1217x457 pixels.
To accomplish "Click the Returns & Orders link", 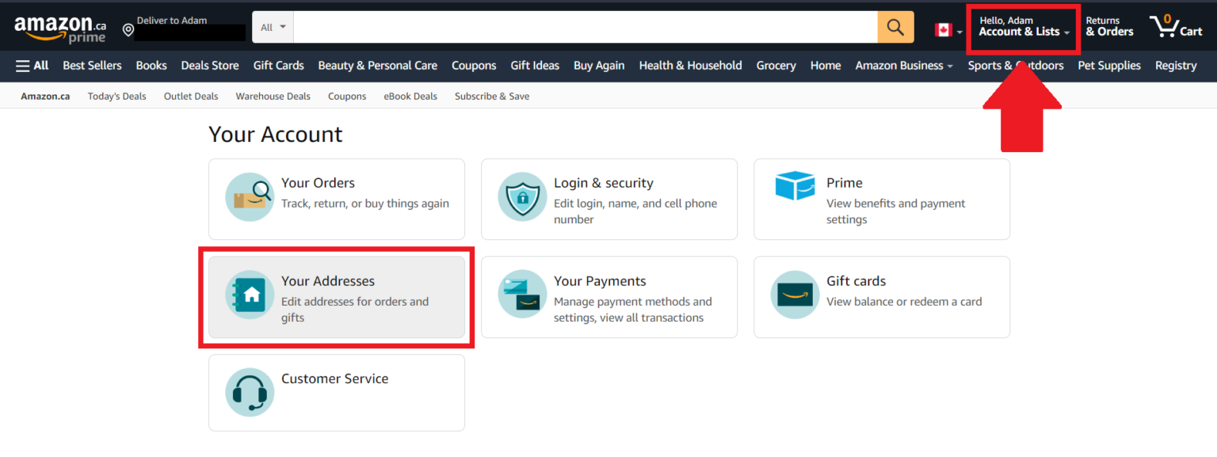I will (x=1109, y=25).
